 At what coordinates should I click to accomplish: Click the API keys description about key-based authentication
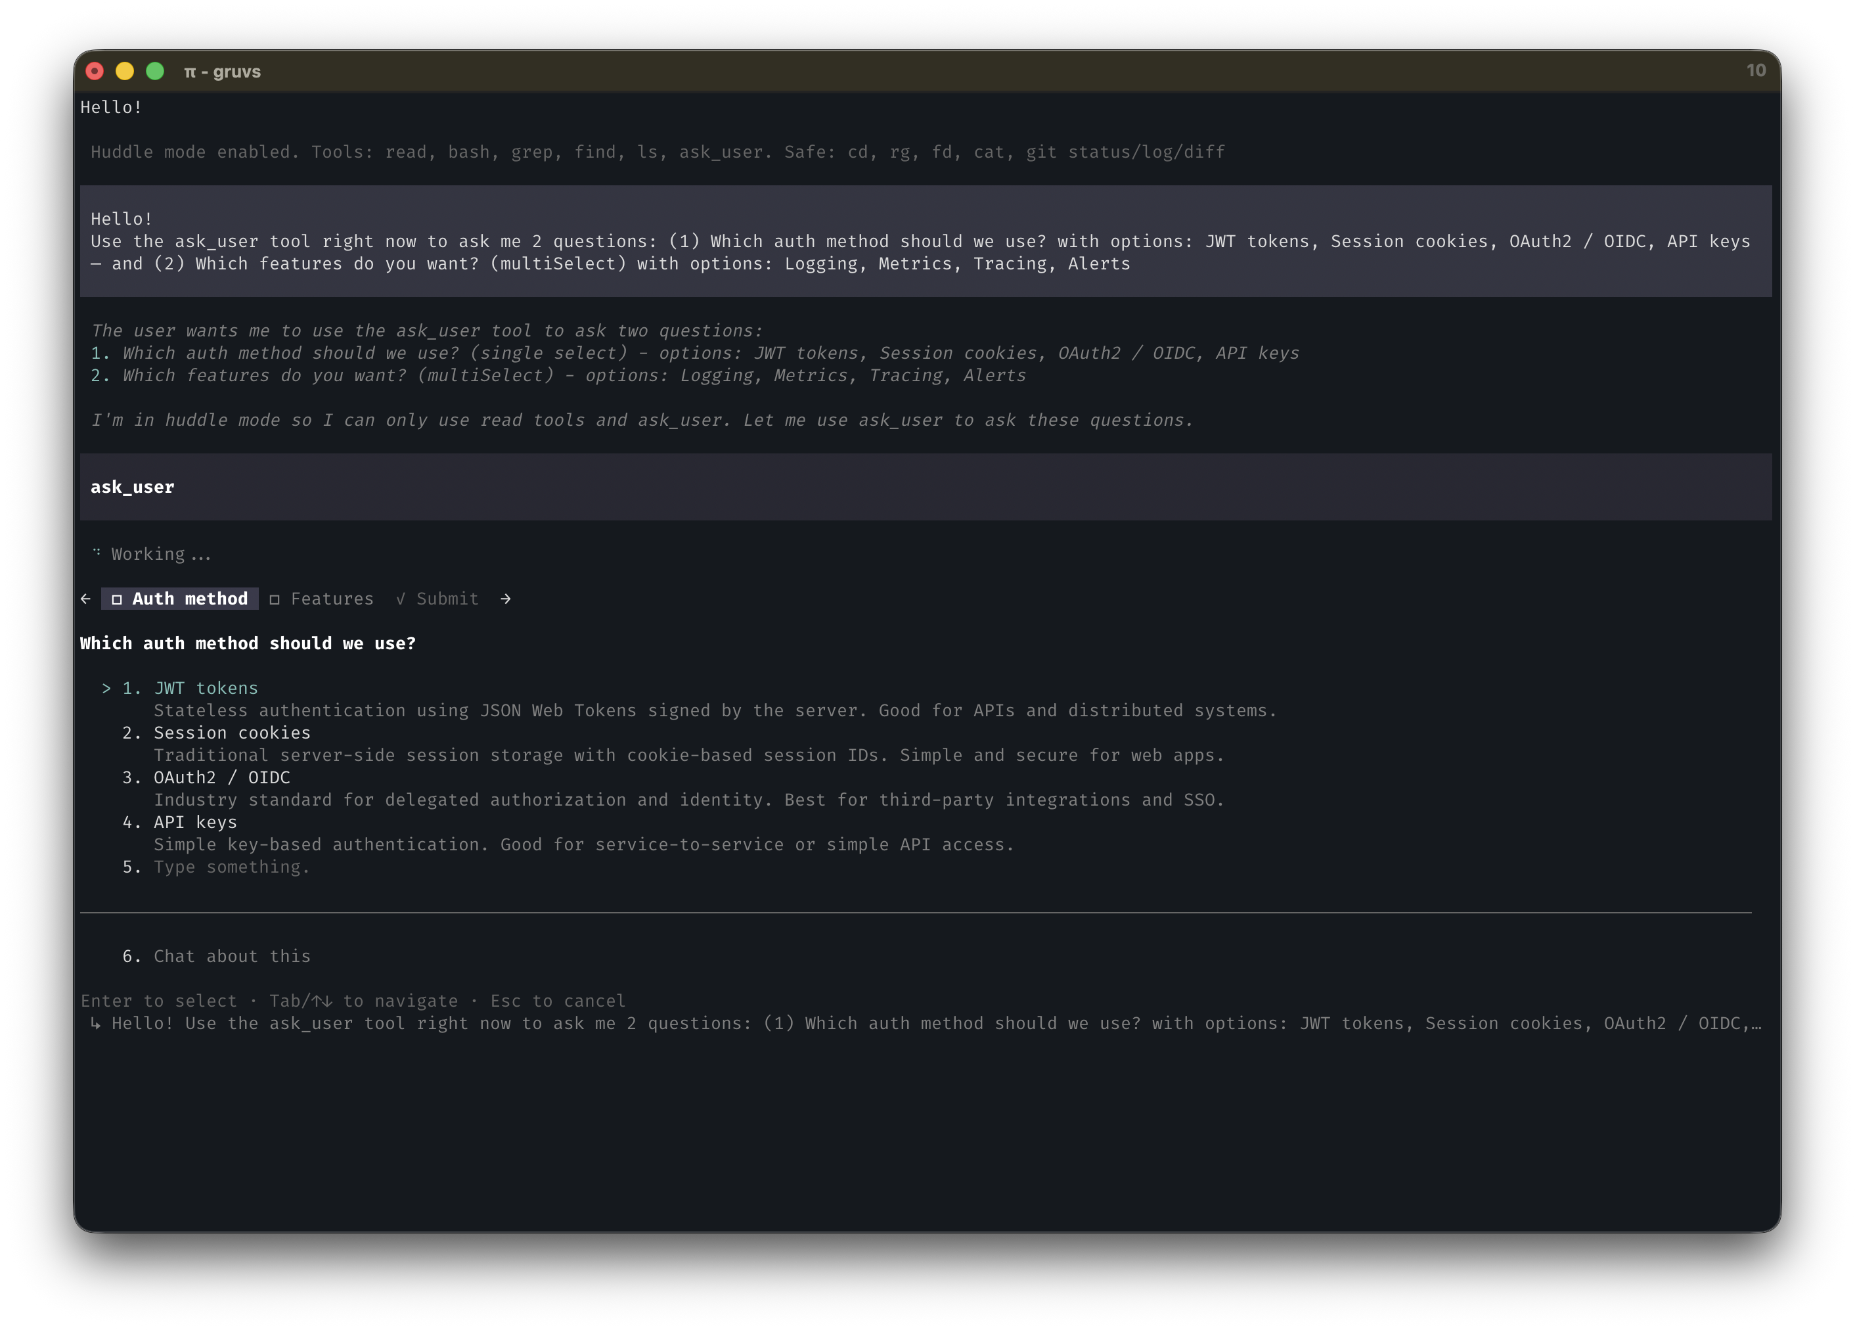584,844
